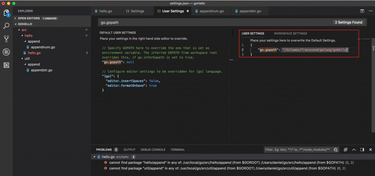
Task: Click the appendstr.go file icon in explorer
Action: (x=28, y=70)
